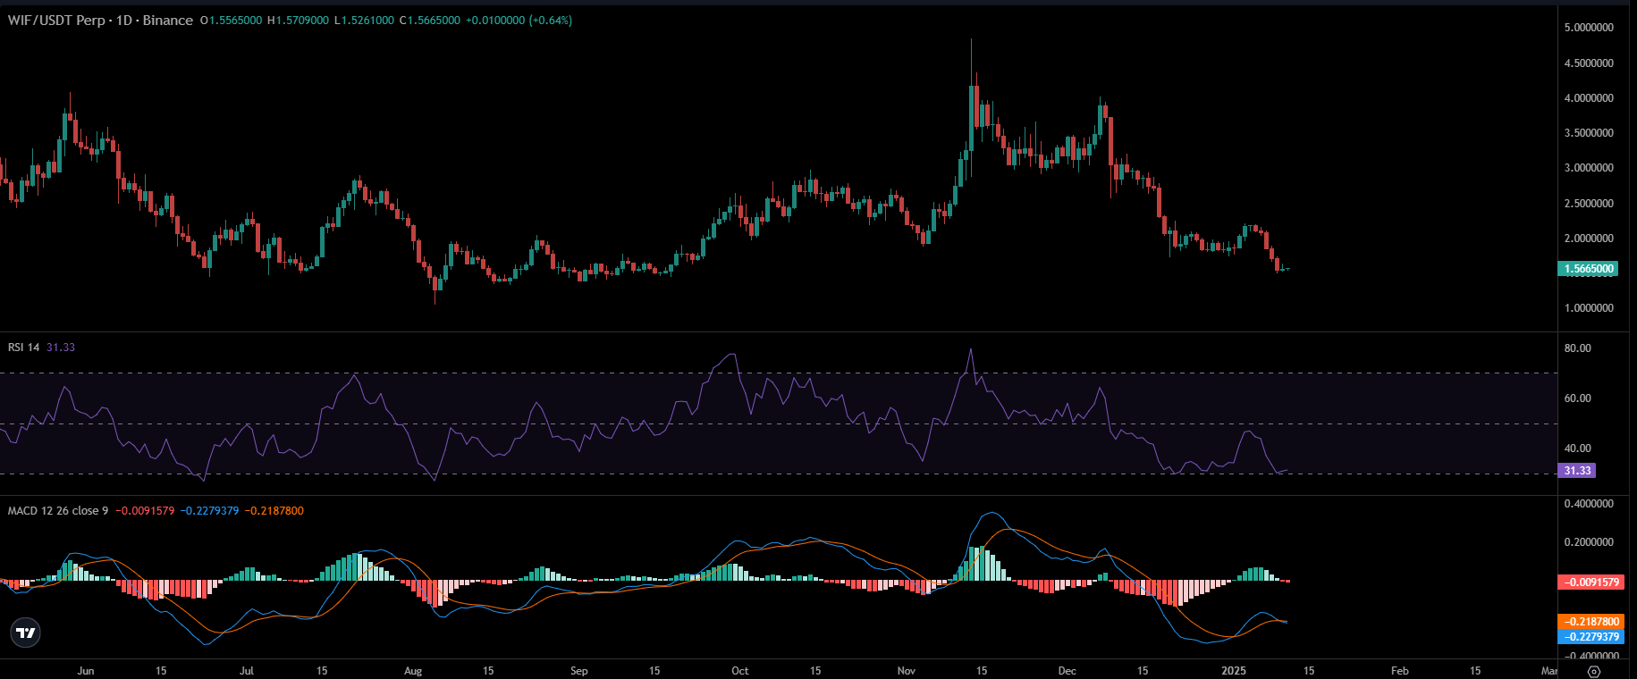Open the RSI 14 indicator legend
This screenshot has width=1637, height=679.
point(23,347)
